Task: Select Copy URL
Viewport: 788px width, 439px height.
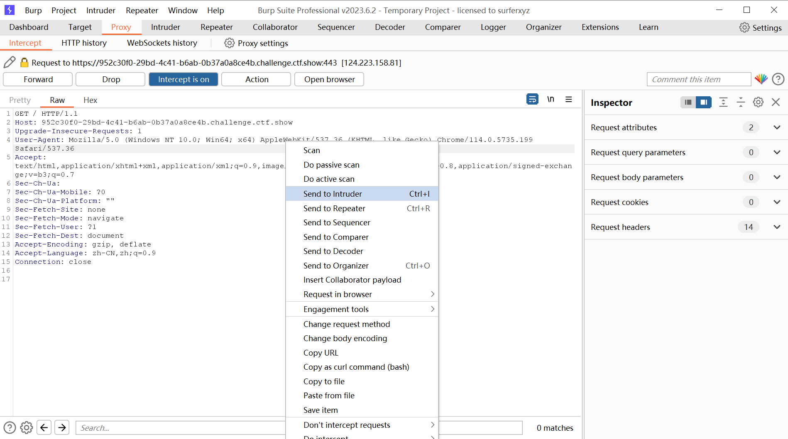Action: coord(362,353)
